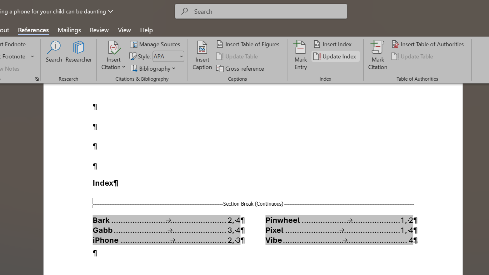
Task: Open the Review tab
Action: click(99, 30)
